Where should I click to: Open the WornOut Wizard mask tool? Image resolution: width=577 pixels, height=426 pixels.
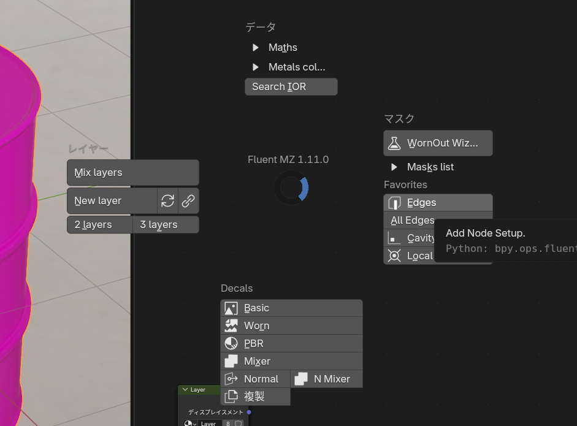tap(438, 143)
